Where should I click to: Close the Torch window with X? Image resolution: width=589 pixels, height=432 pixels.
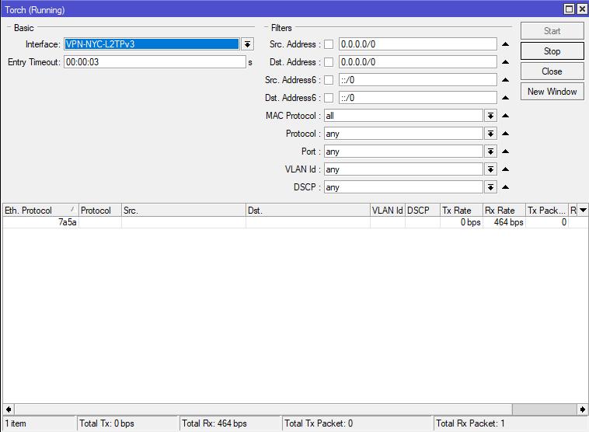point(582,9)
